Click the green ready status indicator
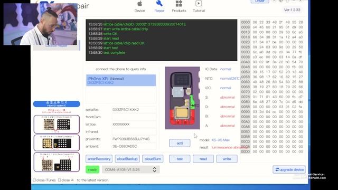338x190 pixels. [92, 169]
